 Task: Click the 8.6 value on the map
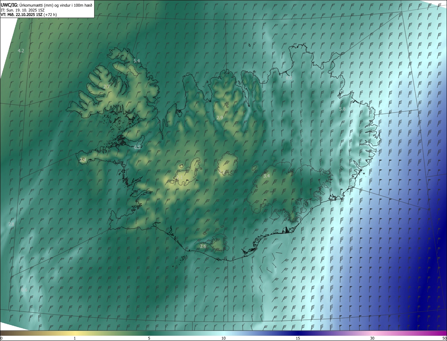coord(24,290)
